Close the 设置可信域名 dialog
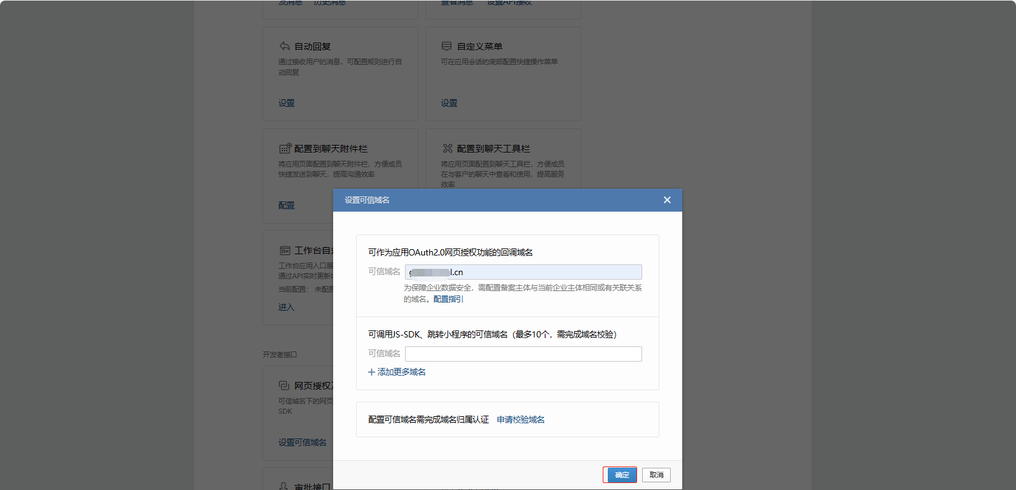 667,200
